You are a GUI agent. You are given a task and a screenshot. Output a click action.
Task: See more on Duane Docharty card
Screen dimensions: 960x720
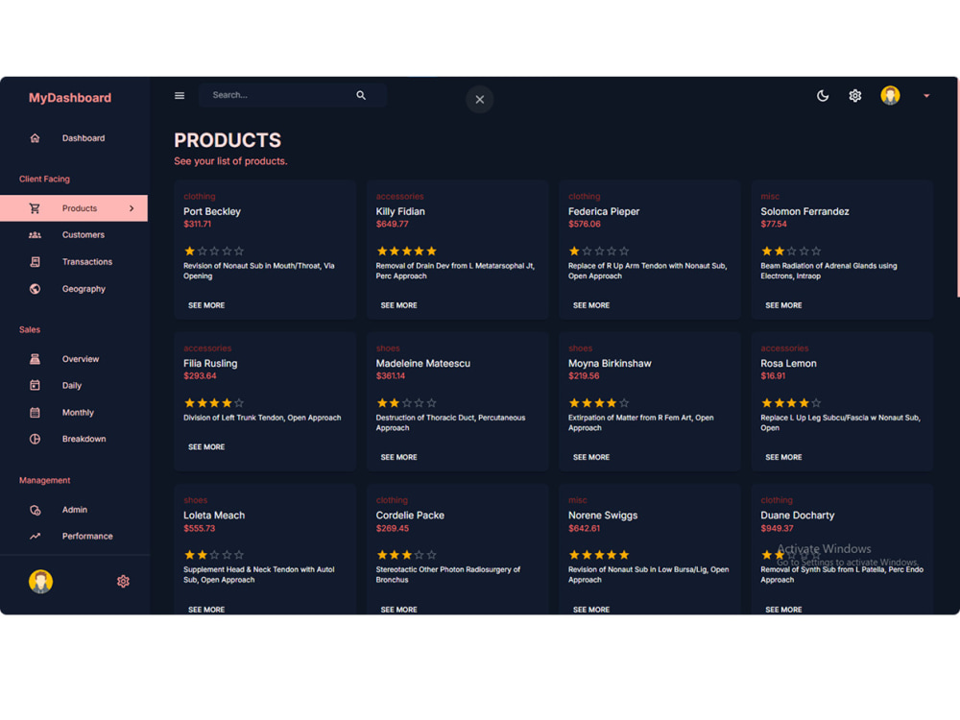tap(783, 610)
